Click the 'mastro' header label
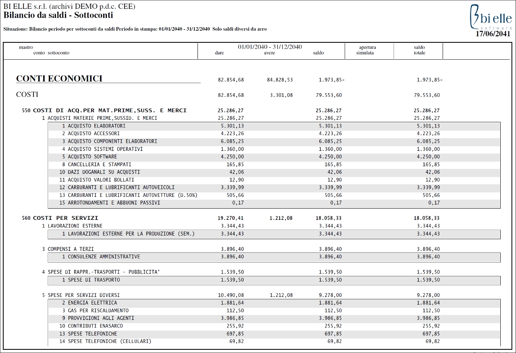 point(26,48)
